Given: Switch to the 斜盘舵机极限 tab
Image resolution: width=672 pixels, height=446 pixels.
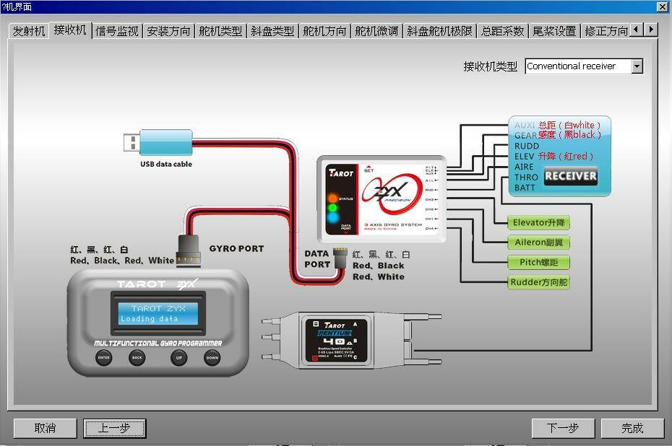Looking at the screenshot, I should [x=440, y=31].
